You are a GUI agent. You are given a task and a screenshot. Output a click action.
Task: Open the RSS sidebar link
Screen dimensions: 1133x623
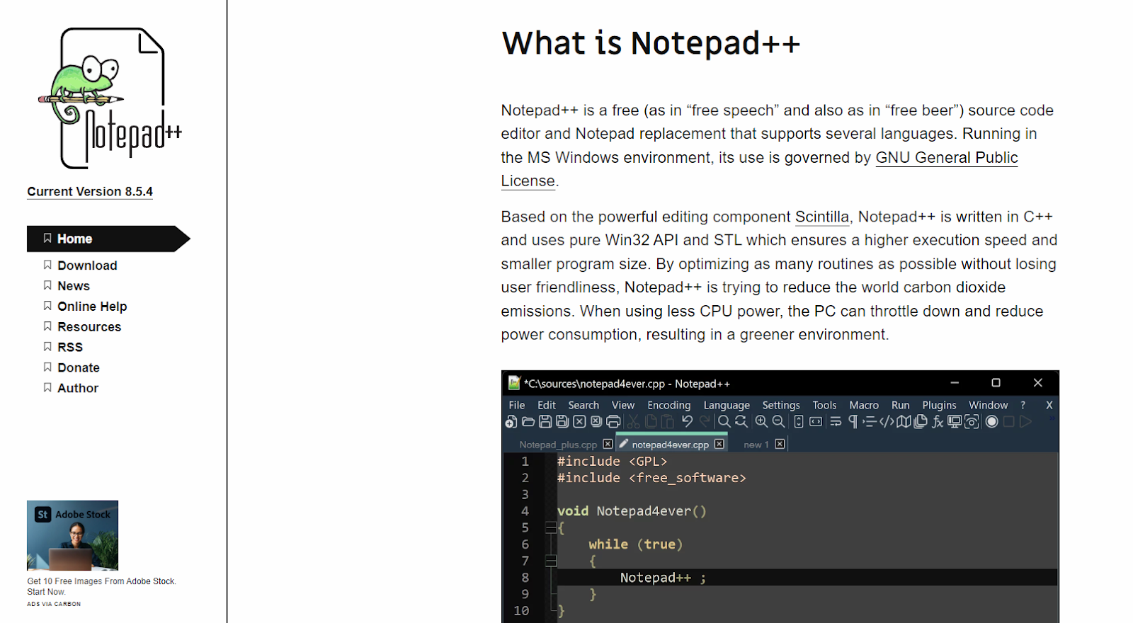[x=70, y=348]
